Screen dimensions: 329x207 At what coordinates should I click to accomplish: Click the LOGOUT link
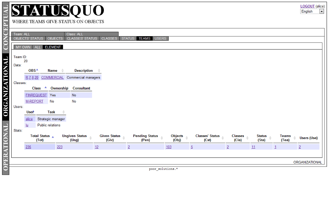pyautogui.click(x=307, y=6)
